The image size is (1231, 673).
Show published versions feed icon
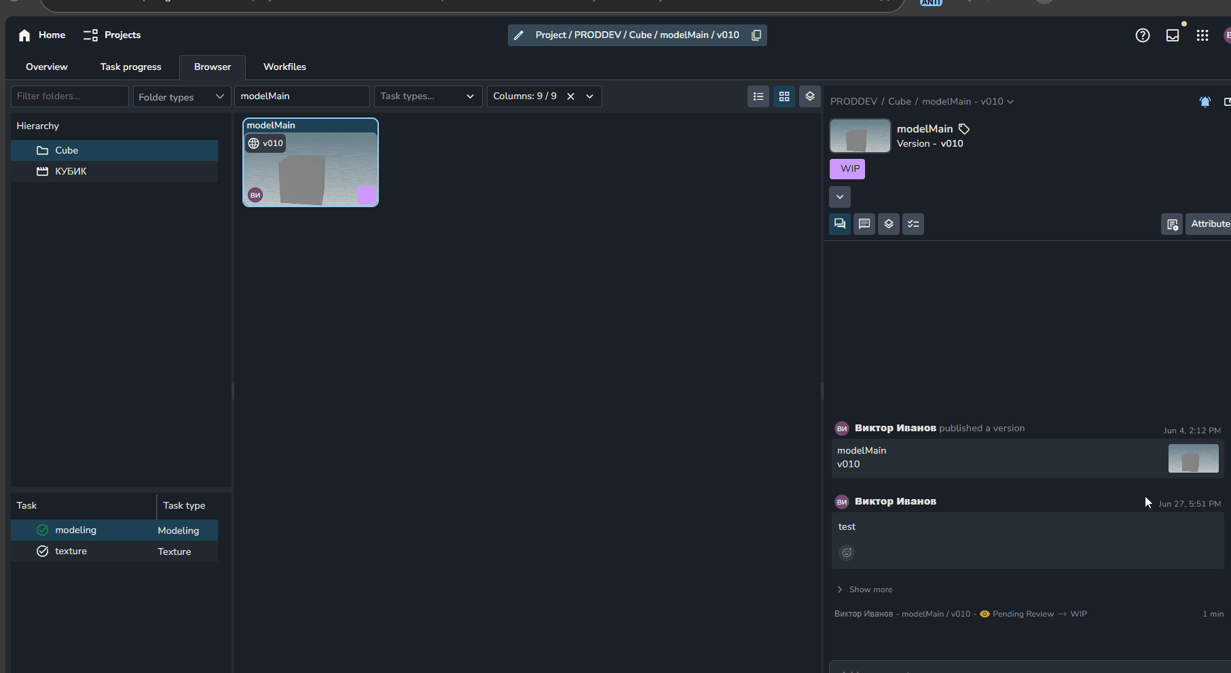pyautogui.click(x=889, y=224)
